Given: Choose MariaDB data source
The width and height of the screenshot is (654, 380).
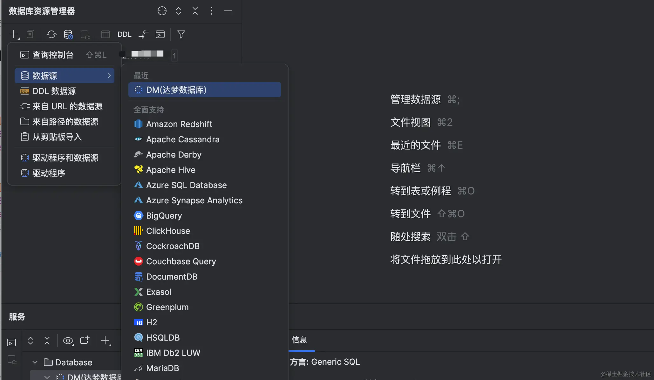Looking at the screenshot, I should tap(204, 368).
